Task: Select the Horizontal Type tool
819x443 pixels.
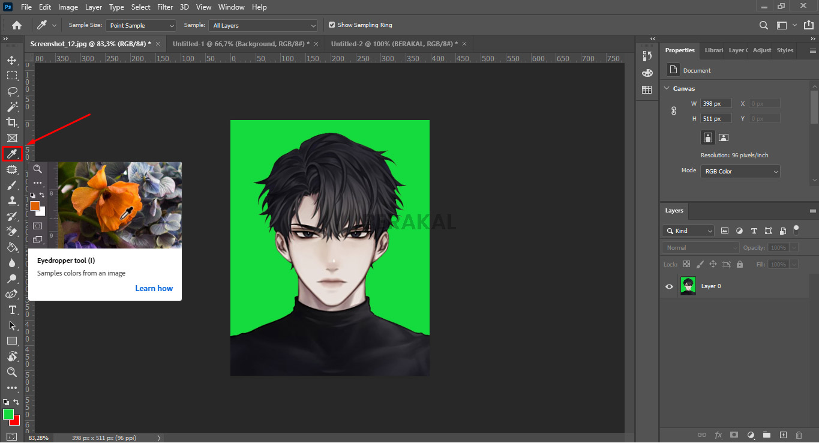Action: [x=11, y=310]
